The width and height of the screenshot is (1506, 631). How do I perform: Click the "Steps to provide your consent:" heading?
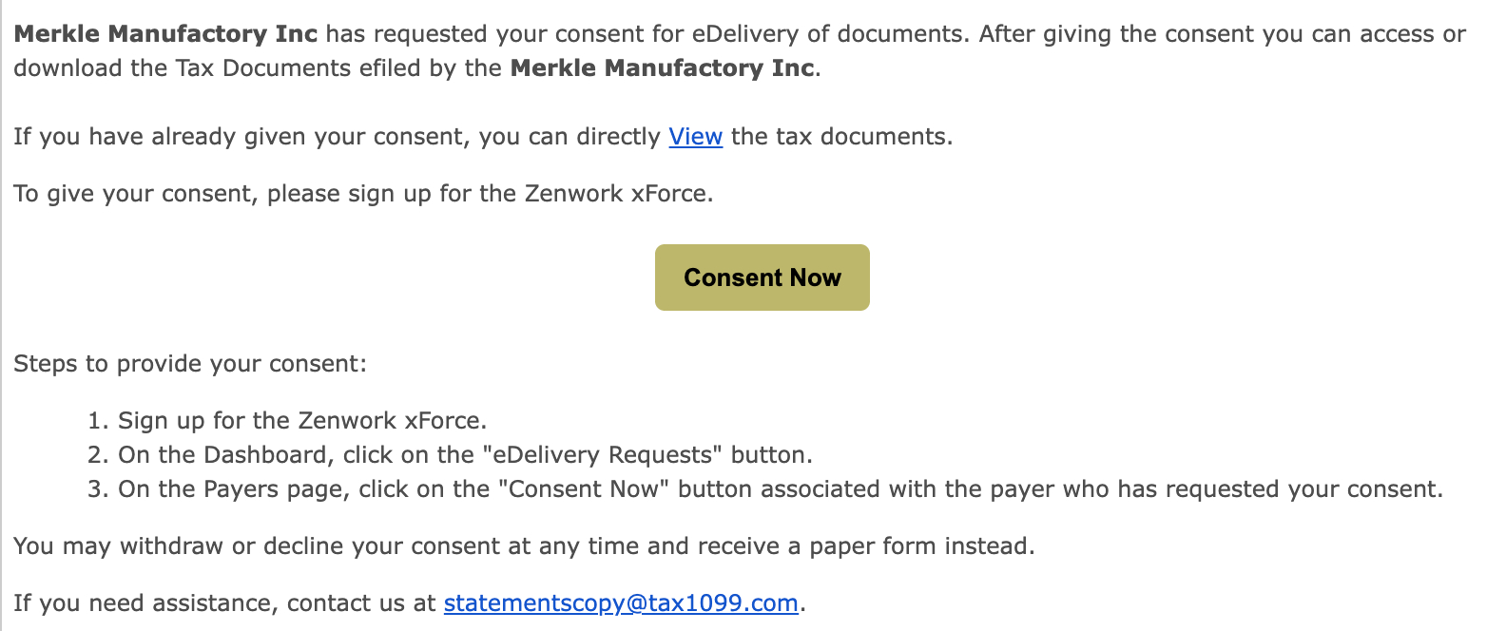point(190,364)
